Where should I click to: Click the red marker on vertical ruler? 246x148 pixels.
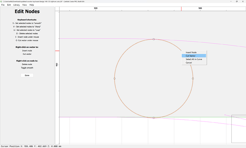tap(57, 51)
